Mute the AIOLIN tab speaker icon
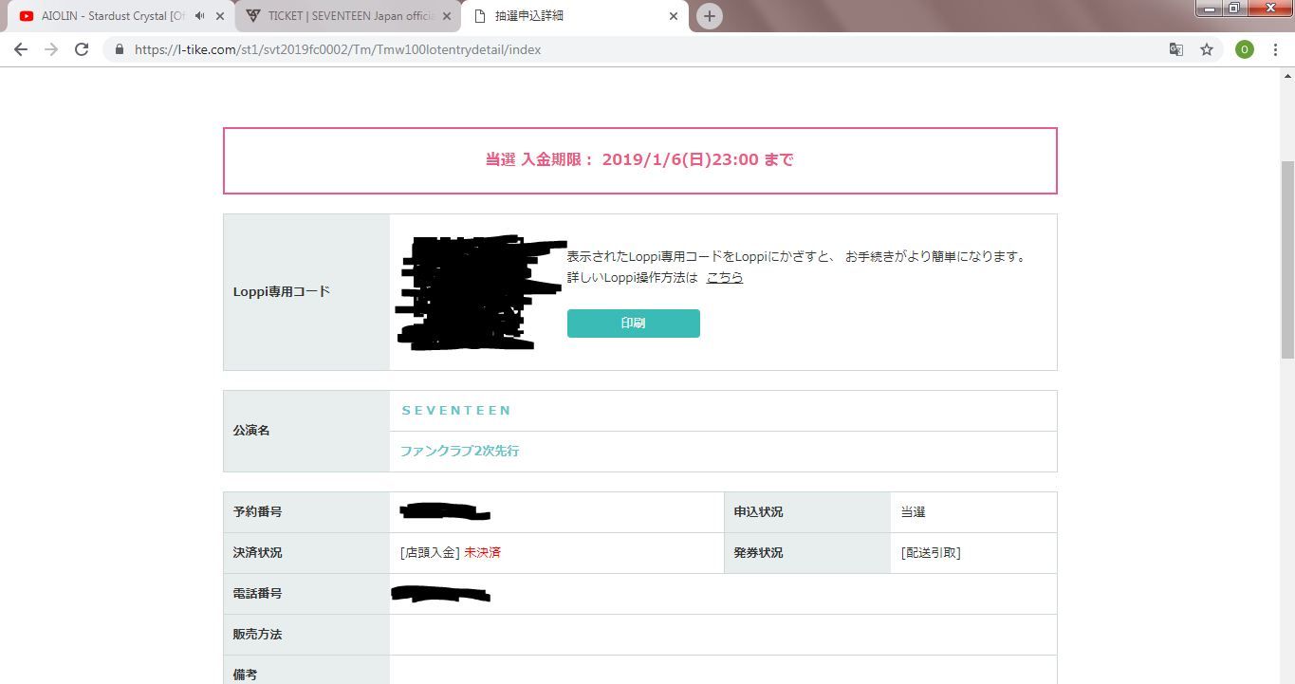Screen dimensions: 1295x684 tap(200, 16)
